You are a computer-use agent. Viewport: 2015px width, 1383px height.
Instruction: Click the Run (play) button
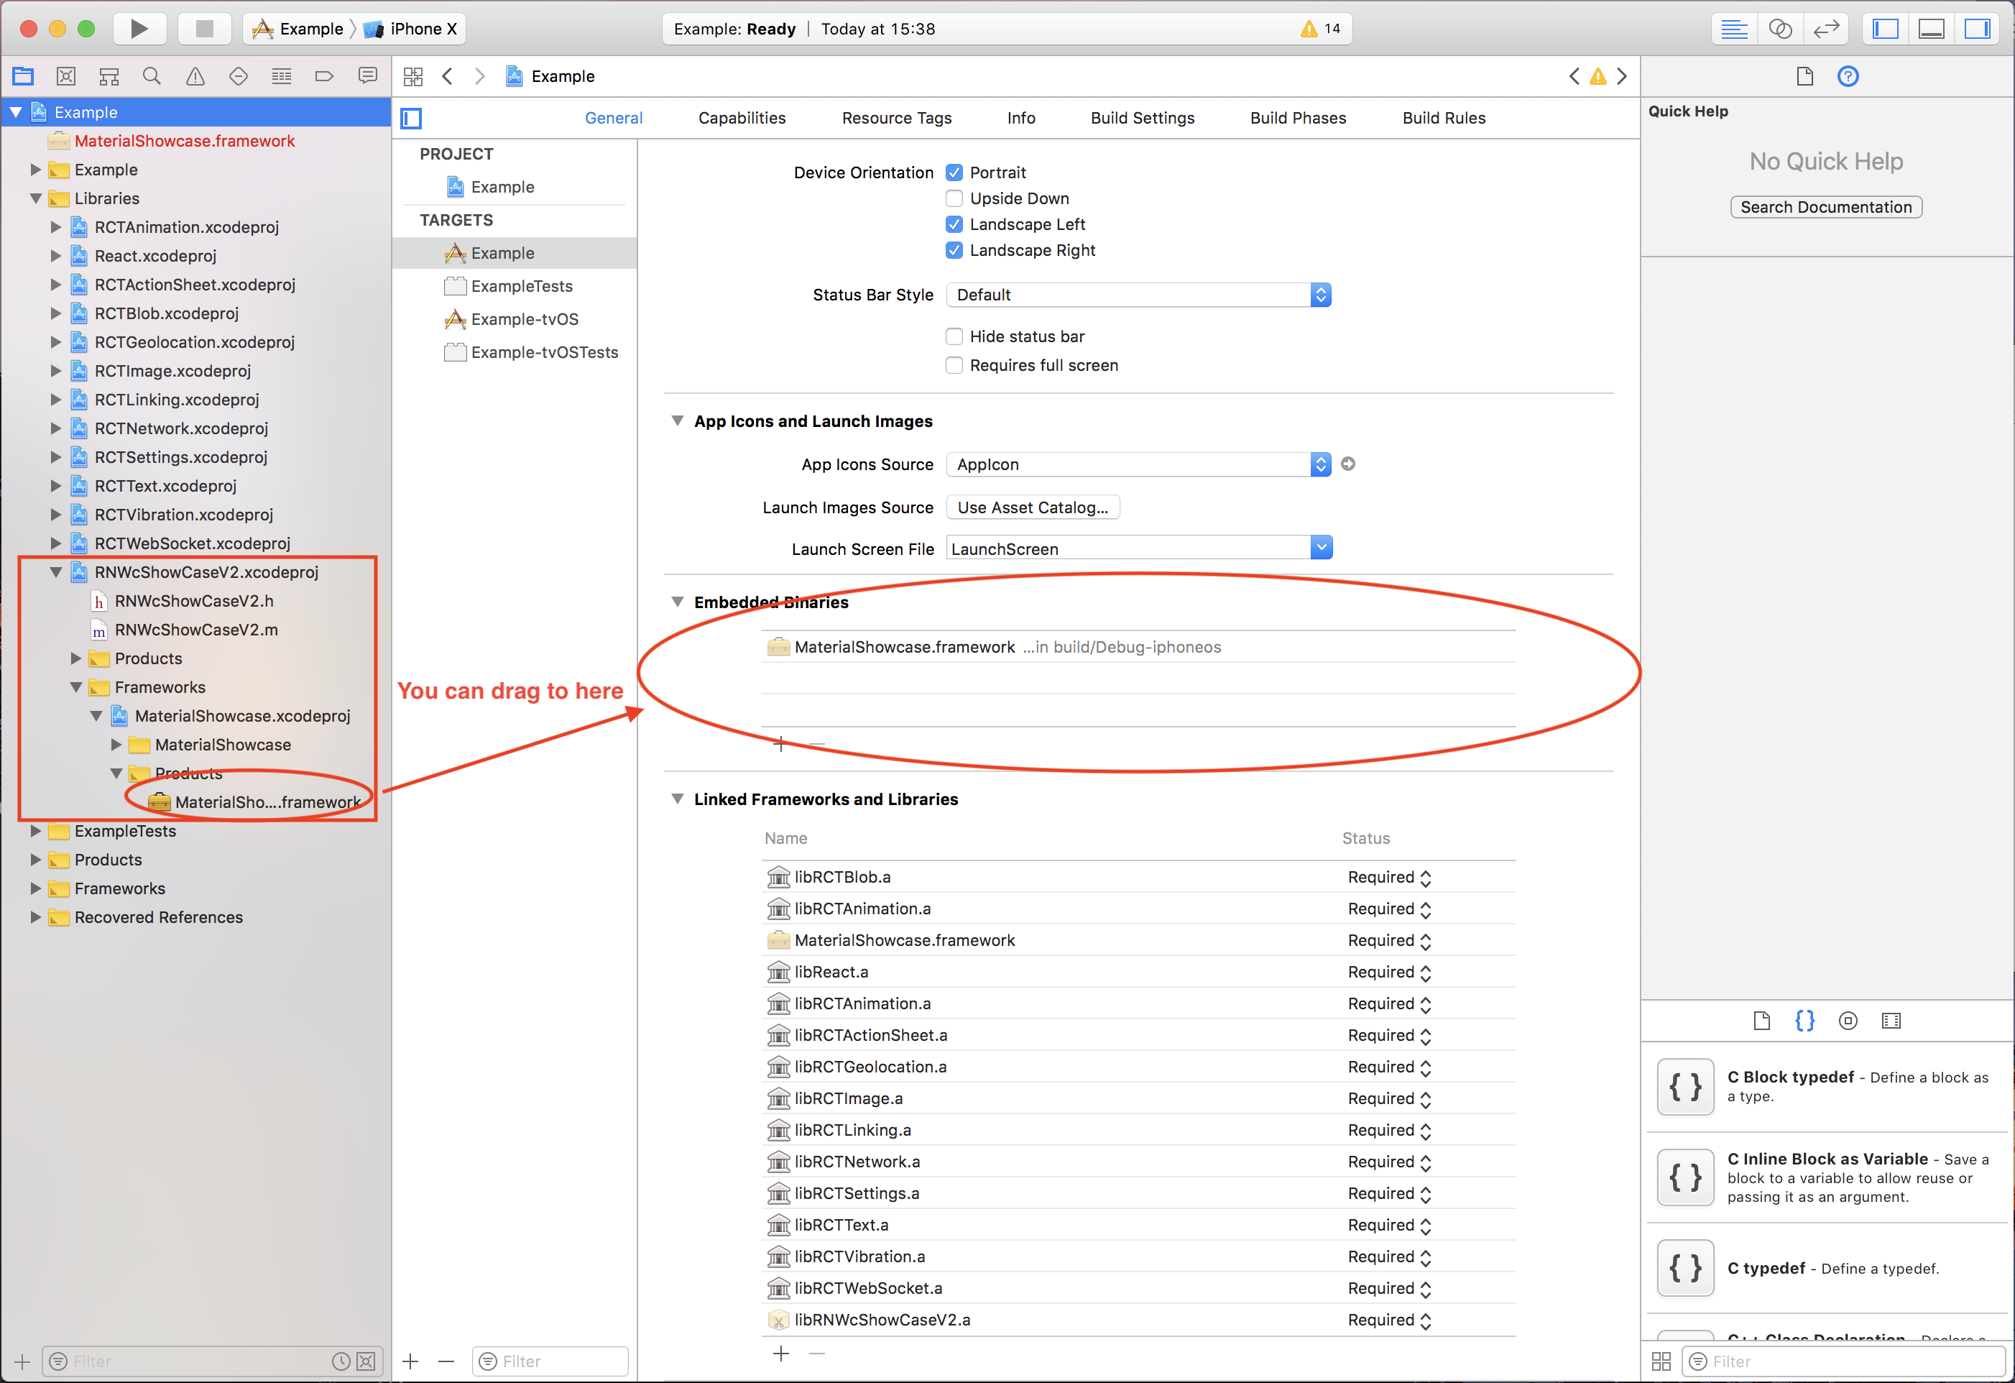(138, 29)
